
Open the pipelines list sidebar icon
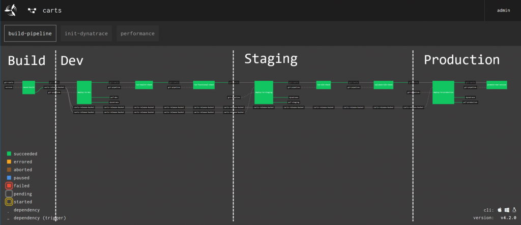pos(32,11)
